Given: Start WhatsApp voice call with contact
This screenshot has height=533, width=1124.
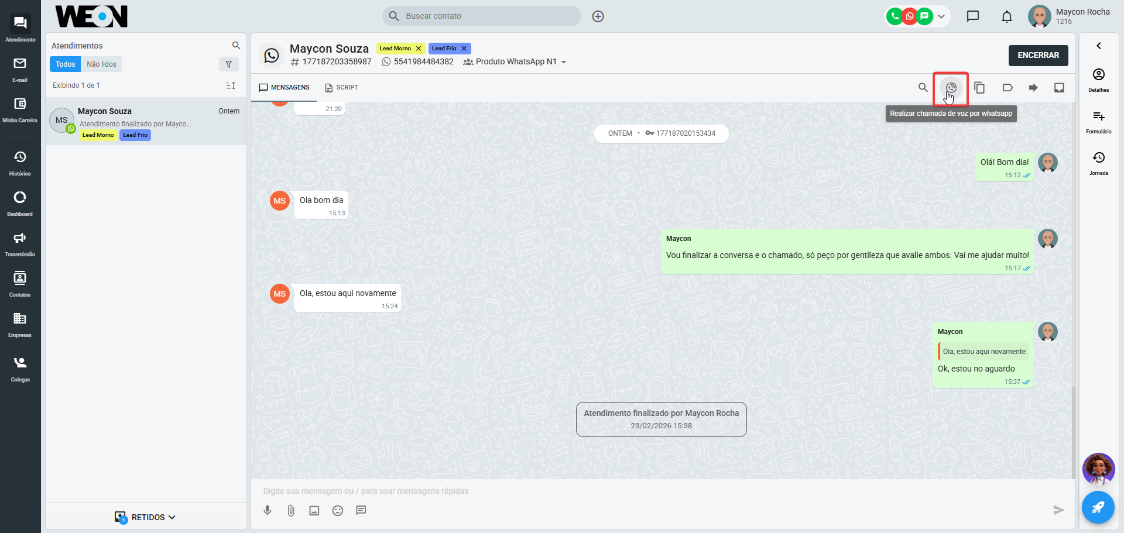Looking at the screenshot, I should 951,88.
